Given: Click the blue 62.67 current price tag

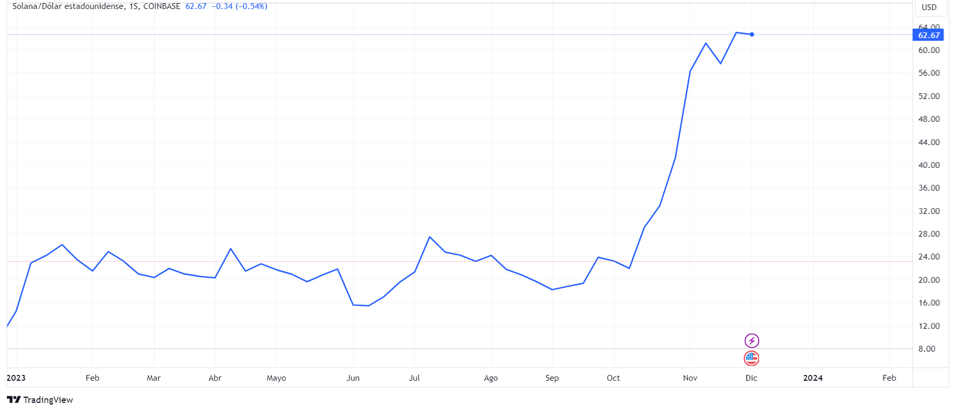Looking at the screenshot, I should (928, 35).
